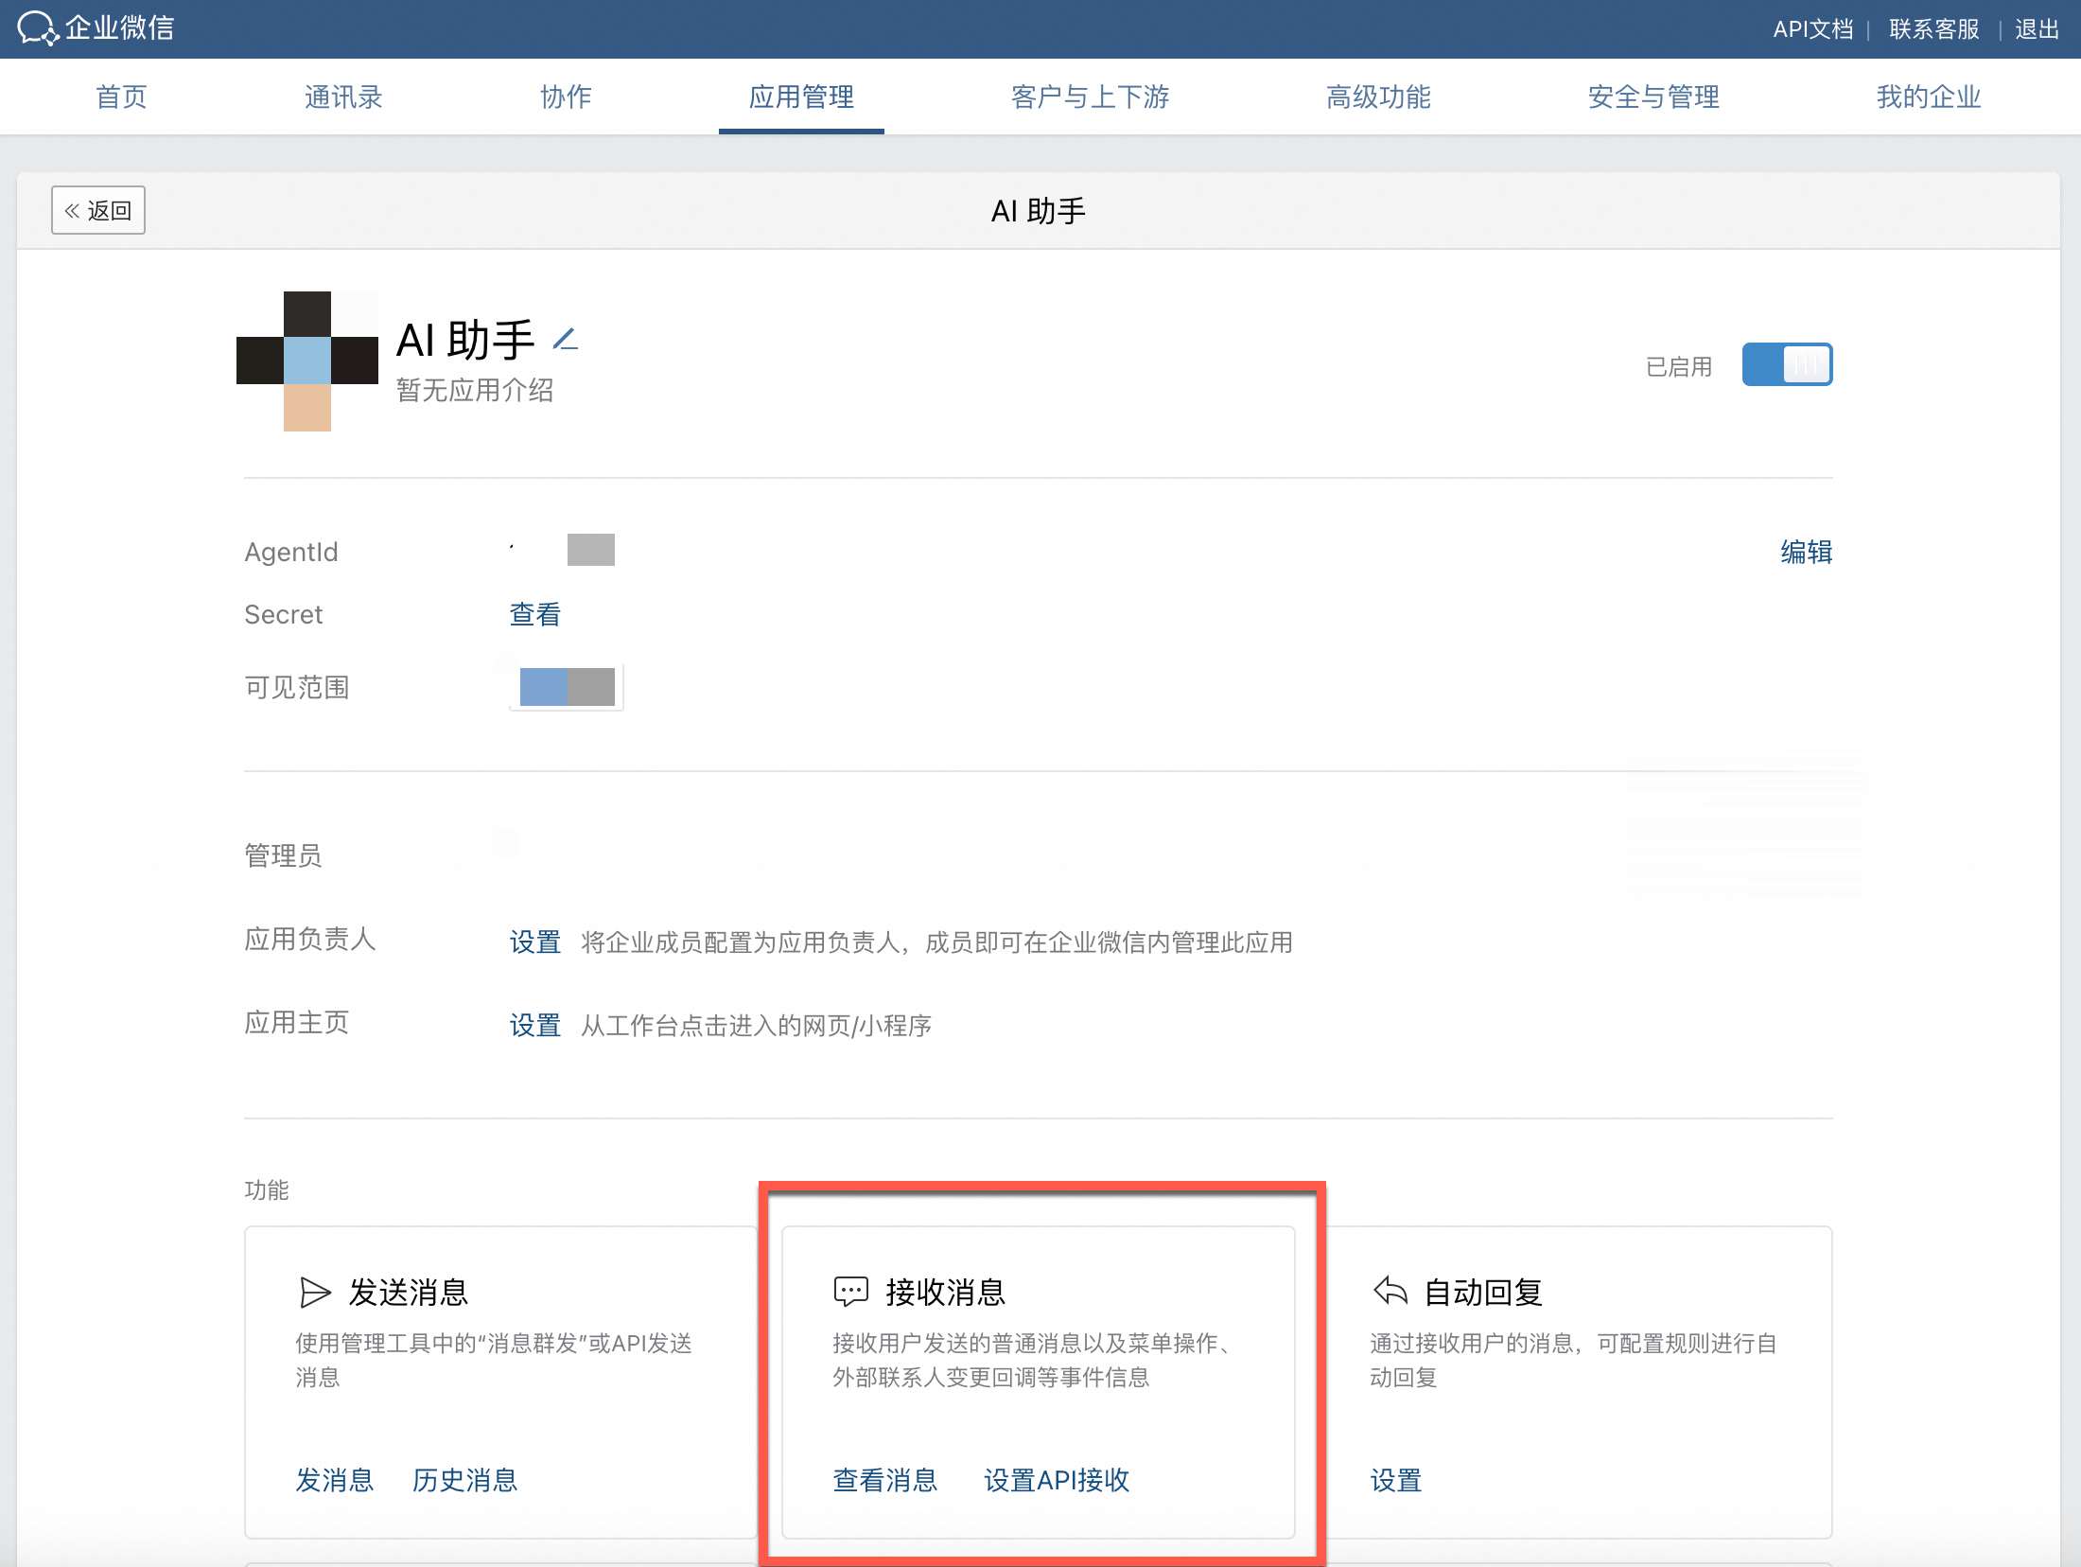
Task: Click 设置 for 应用负责人
Action: pyautogui.click(x=535, y=942)
